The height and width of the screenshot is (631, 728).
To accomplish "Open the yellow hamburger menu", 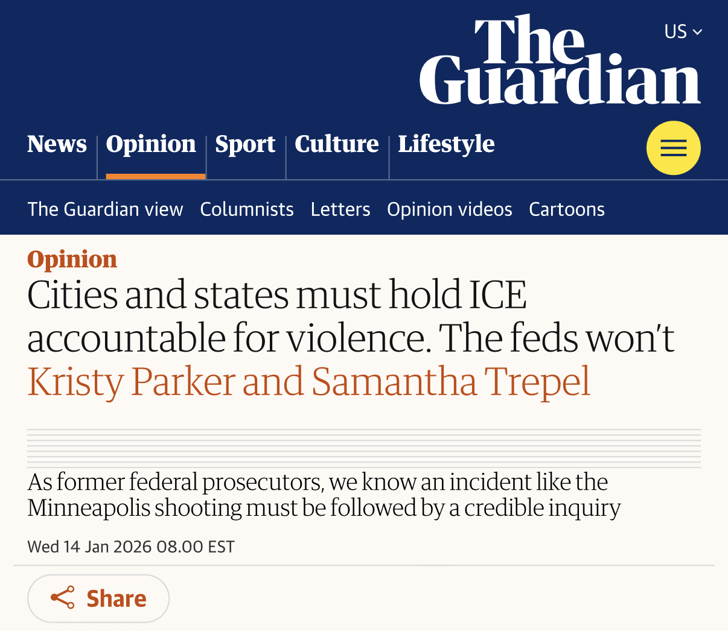I will coord(673,148).
